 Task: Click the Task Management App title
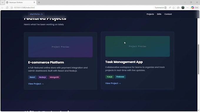[x=124, y=62]
